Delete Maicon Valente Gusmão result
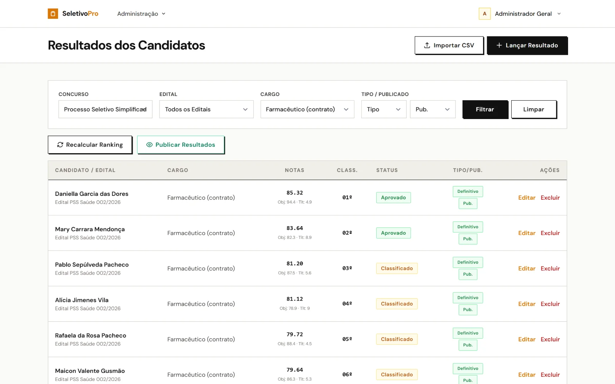The image size is (615, 384). pyautogui.click(x=550, y=375)
